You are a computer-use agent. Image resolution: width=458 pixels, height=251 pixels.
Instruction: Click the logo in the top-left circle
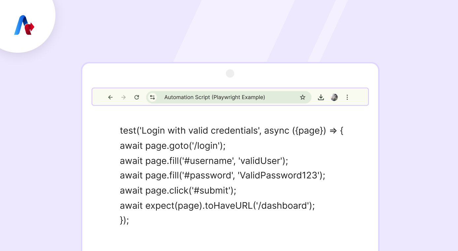click(24, 25)
